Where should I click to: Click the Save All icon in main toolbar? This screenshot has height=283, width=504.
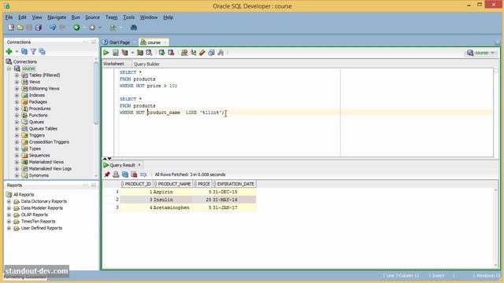coord(39,28)
